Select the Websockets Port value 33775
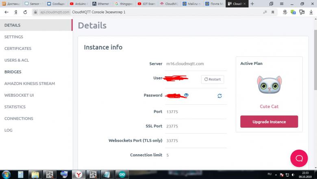317x179 pixels. click(172, 141)
